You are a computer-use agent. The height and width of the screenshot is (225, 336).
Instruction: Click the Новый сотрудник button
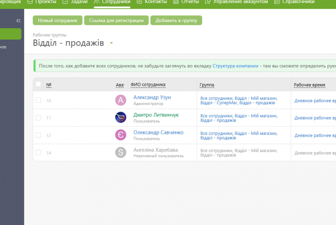coord(57,20)
